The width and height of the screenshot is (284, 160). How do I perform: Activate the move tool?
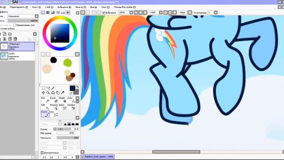(43, 93)
